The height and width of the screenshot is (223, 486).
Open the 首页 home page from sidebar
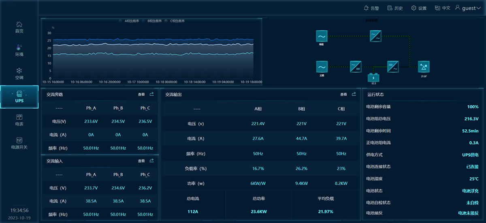pos(19,27)
